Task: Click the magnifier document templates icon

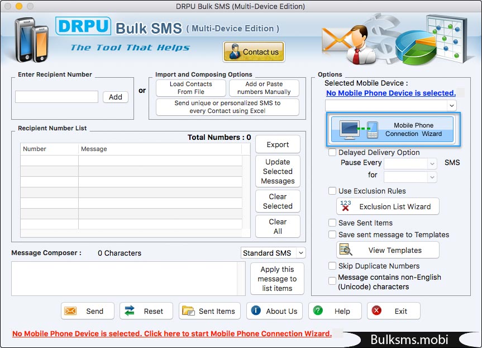Action: point(346,250)
